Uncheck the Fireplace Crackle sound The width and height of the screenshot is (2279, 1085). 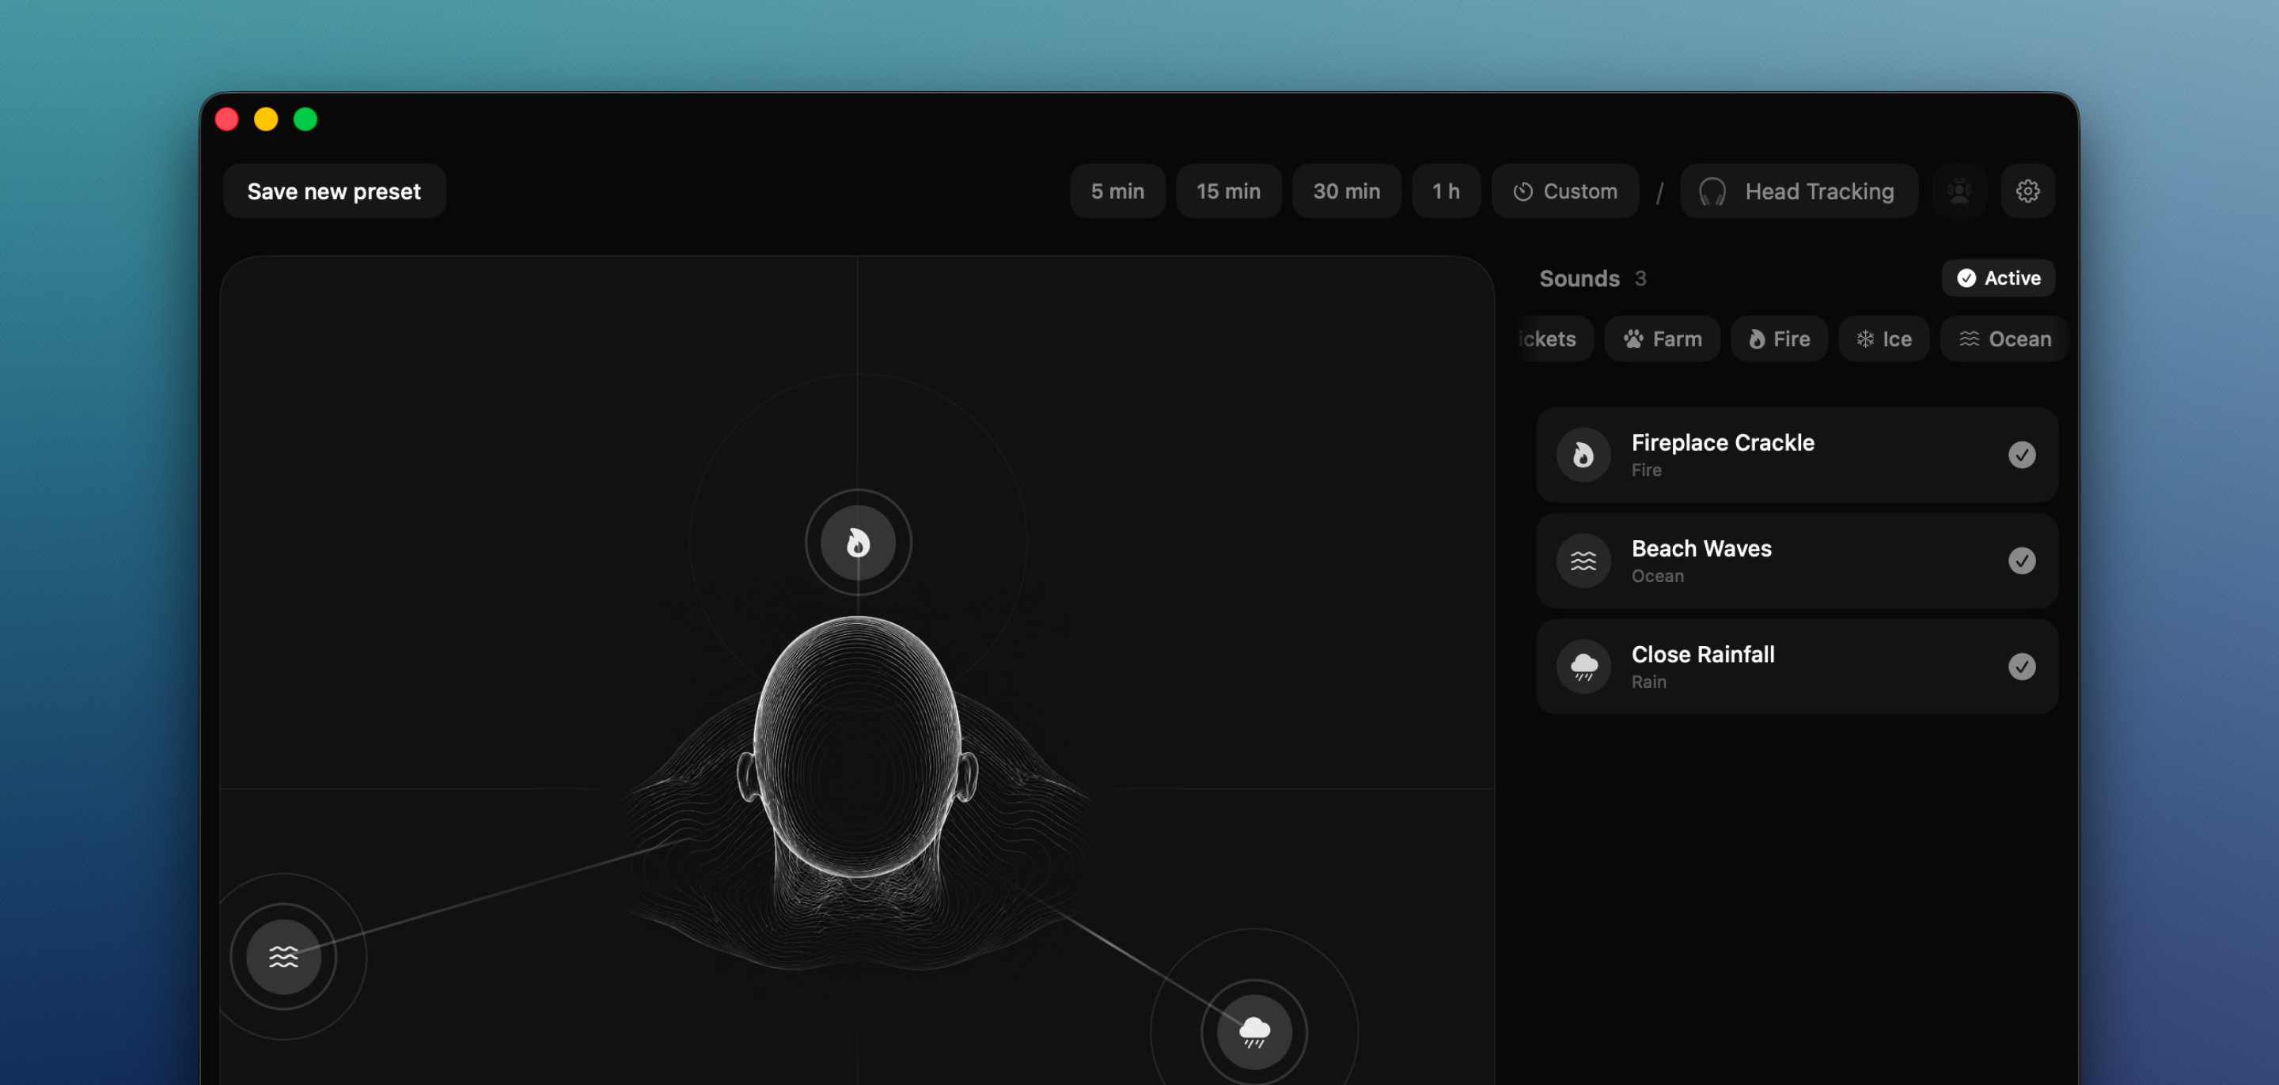[x=2022, y=455]
